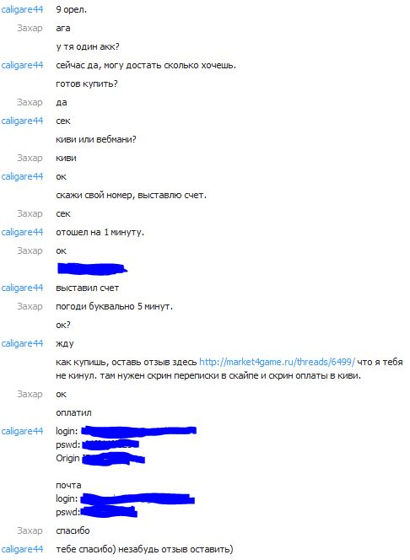Click caligare44 name beside the "login:" credentials

[22, 432]
